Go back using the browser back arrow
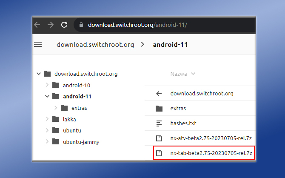The width and height of the screenshot is (285, 178). [x=37, y=25]
